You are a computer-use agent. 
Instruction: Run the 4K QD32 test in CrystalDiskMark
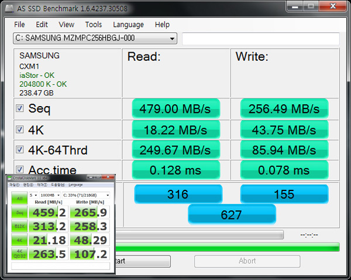pos(19,254)
